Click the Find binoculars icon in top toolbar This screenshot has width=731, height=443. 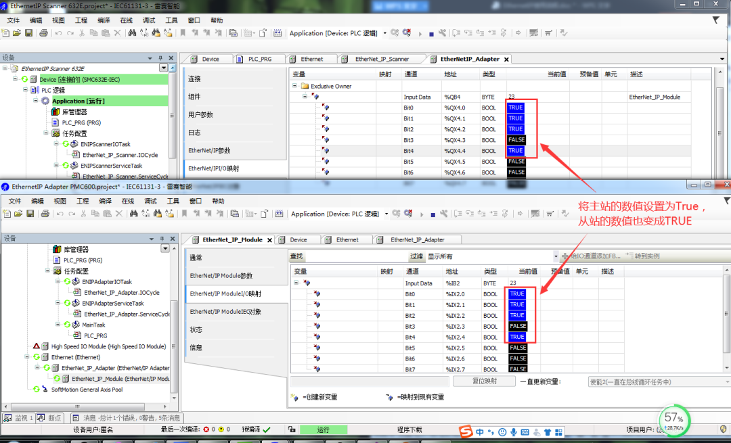[132, 33]
